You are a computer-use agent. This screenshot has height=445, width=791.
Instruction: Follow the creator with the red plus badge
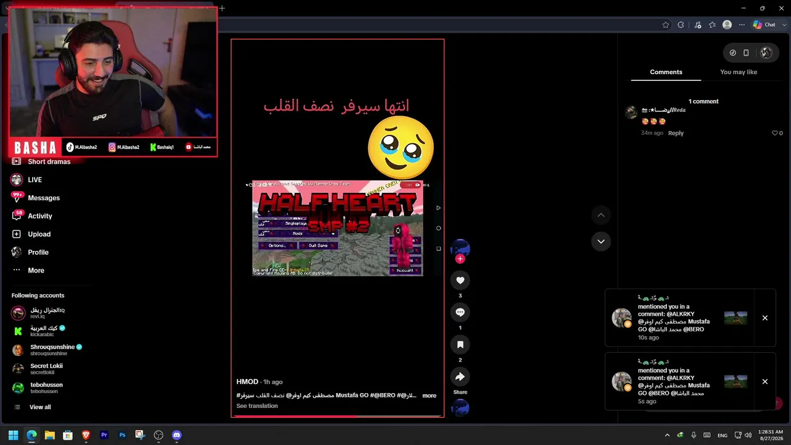coord(460,259)
